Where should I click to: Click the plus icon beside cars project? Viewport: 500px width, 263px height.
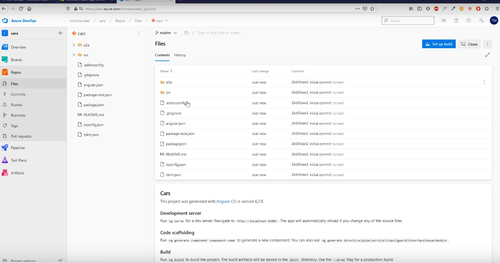pos(60,33)
